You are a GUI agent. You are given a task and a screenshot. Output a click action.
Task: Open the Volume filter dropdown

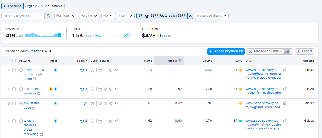(89, 16)
